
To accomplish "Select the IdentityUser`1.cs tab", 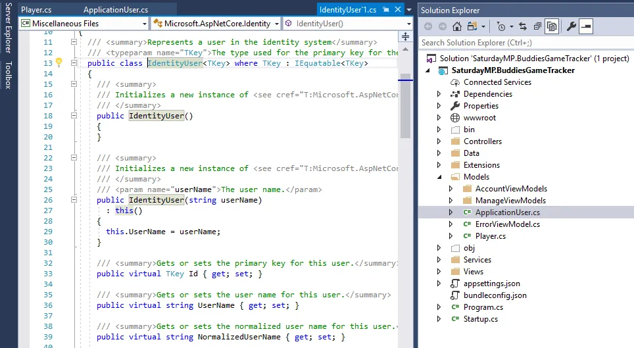I will [348, 10].
